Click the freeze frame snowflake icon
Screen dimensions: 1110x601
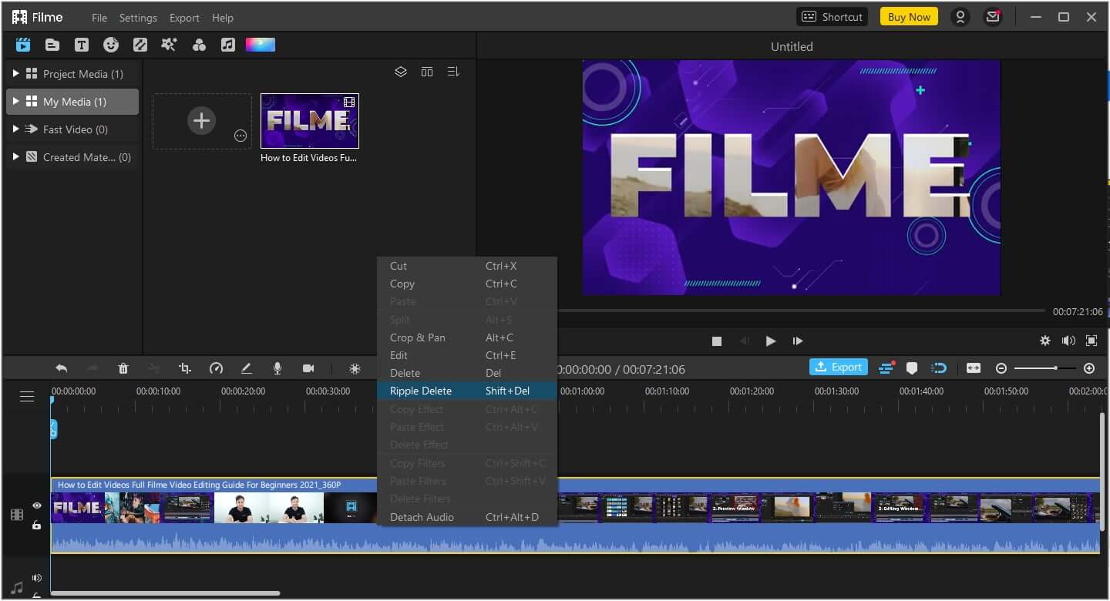pyautogui.click(x=355, y=368)
